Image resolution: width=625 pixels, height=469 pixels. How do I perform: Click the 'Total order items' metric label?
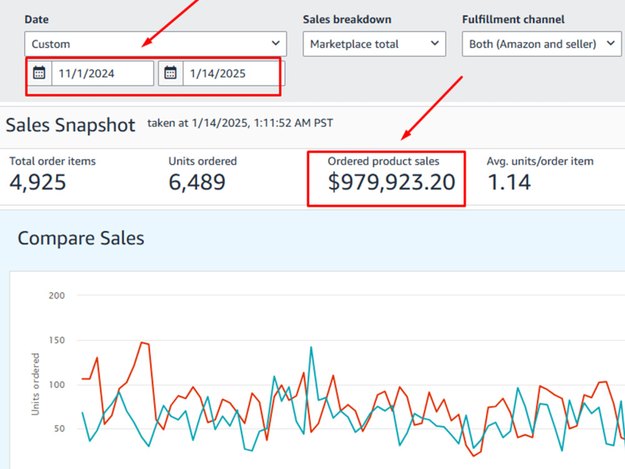pyautogui.click(x=52, y=161)
